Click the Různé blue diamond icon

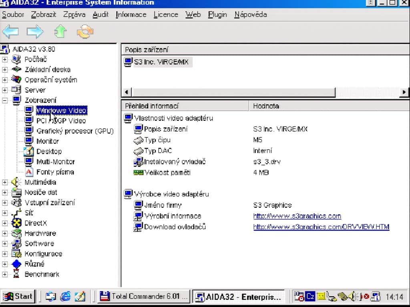pyautogui.click(x=16, y=264)
